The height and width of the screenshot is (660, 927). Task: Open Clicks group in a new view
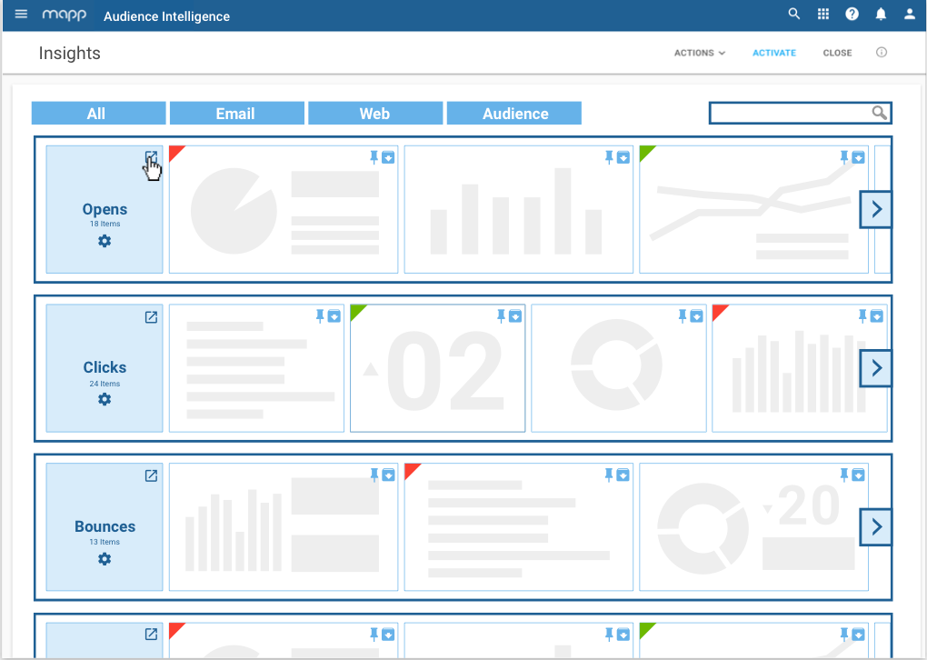(x=152, y=317)
